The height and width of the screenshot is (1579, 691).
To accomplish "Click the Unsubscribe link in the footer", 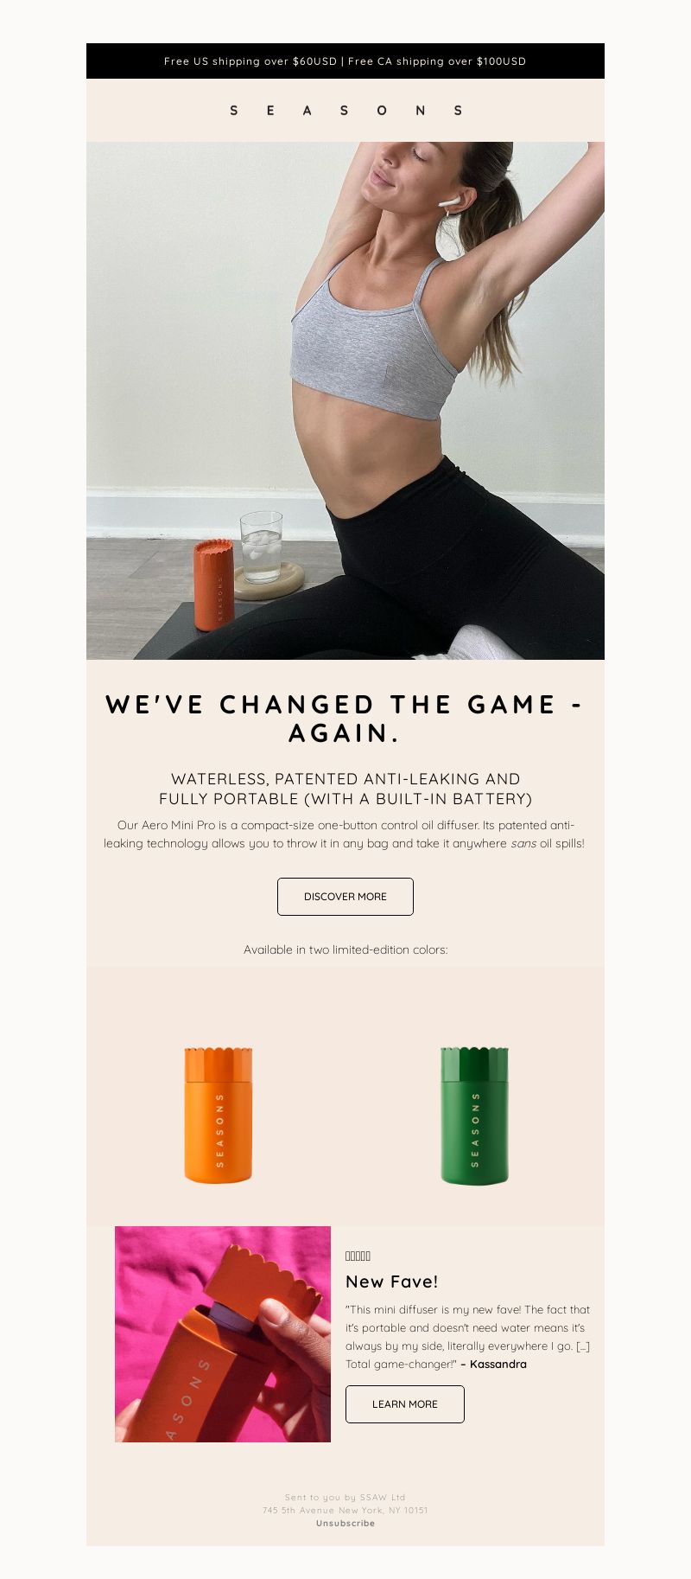I will [x=345, y=1524].
